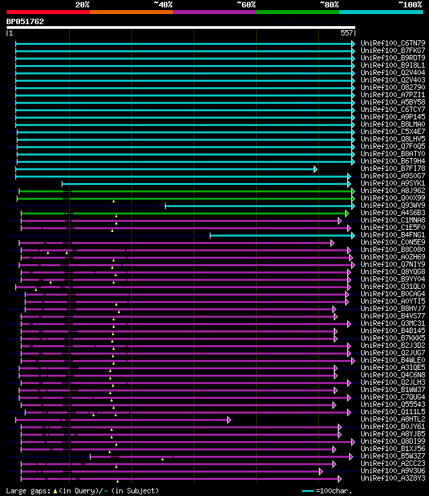Click the cyan ~100% identity legend swatch
Screen dimensions: 429x496
(381, 12)
